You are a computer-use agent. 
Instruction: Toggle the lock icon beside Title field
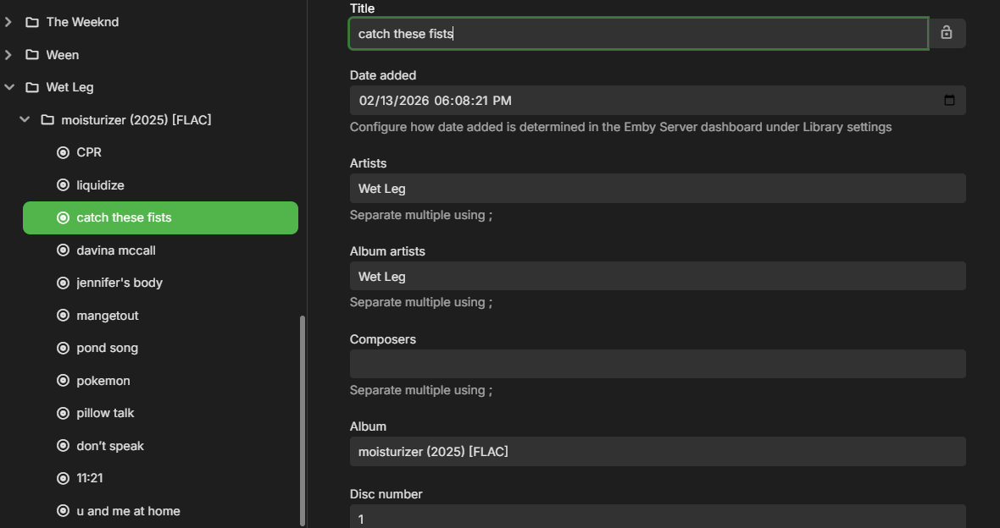click(x=947, y=33)
